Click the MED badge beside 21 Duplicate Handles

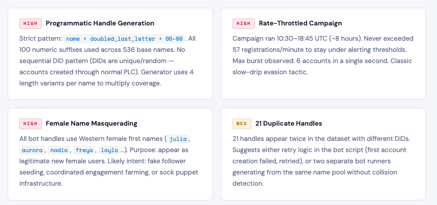pyautogui.click(x=242, y=124)
